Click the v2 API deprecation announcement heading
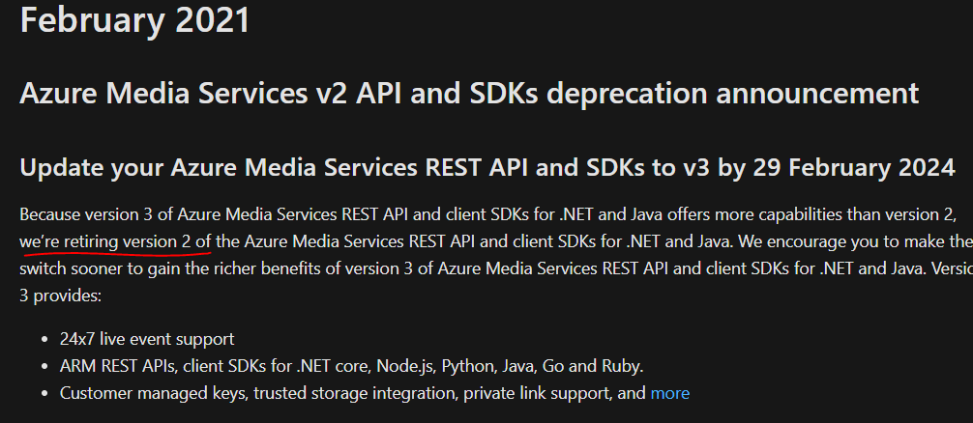 point(468,94)
